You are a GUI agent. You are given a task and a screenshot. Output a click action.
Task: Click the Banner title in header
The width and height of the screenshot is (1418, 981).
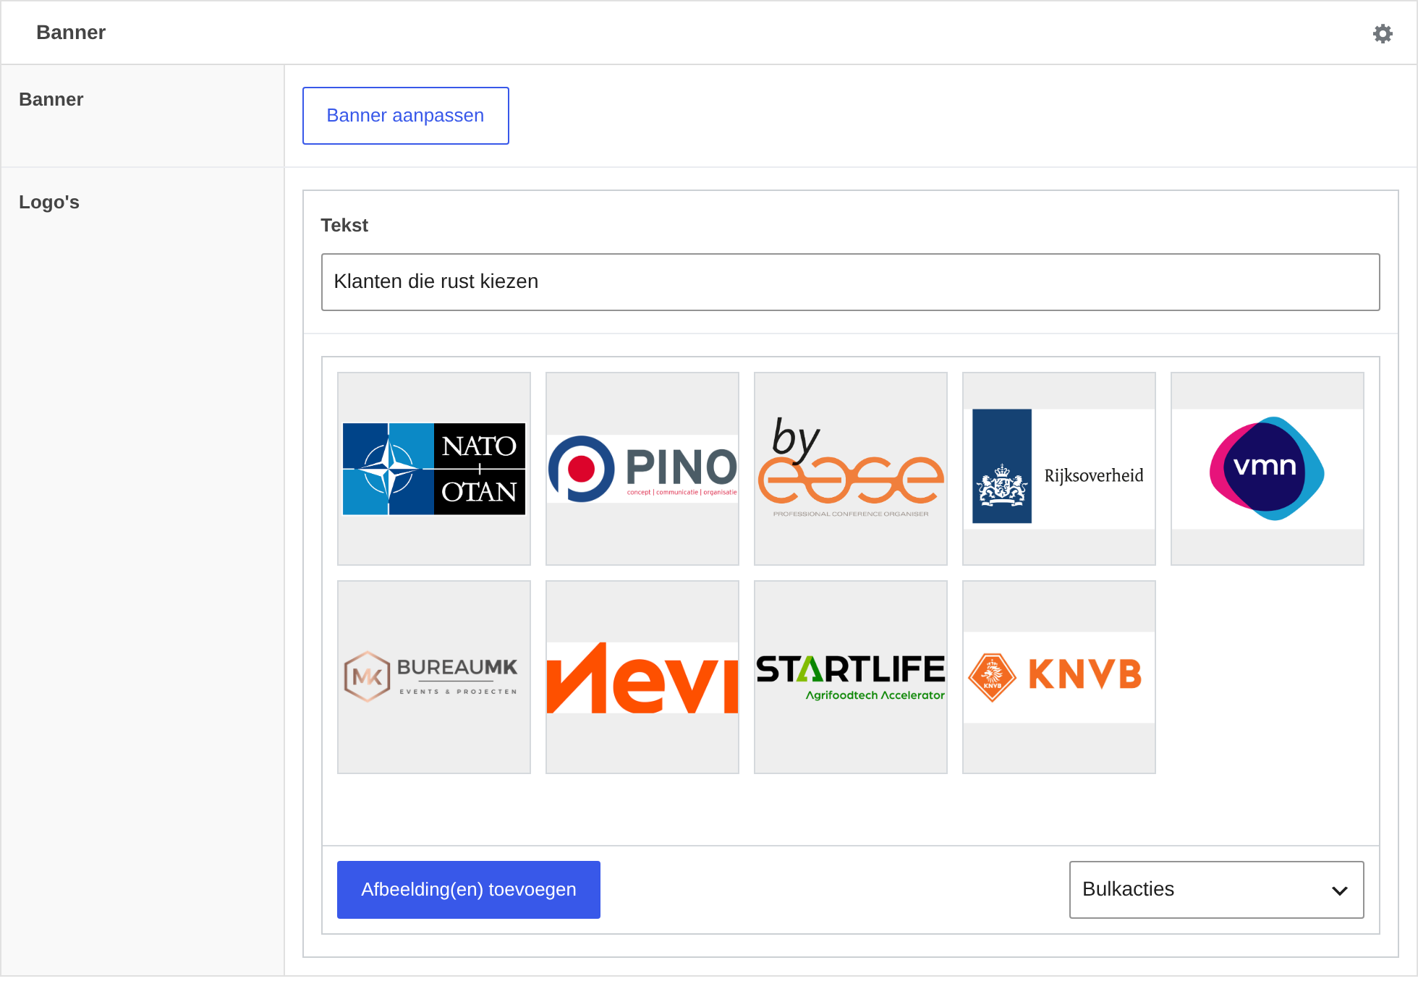[71, 33]
